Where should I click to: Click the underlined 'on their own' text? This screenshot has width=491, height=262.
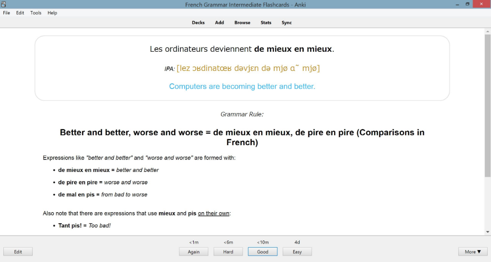coord(213,214)
